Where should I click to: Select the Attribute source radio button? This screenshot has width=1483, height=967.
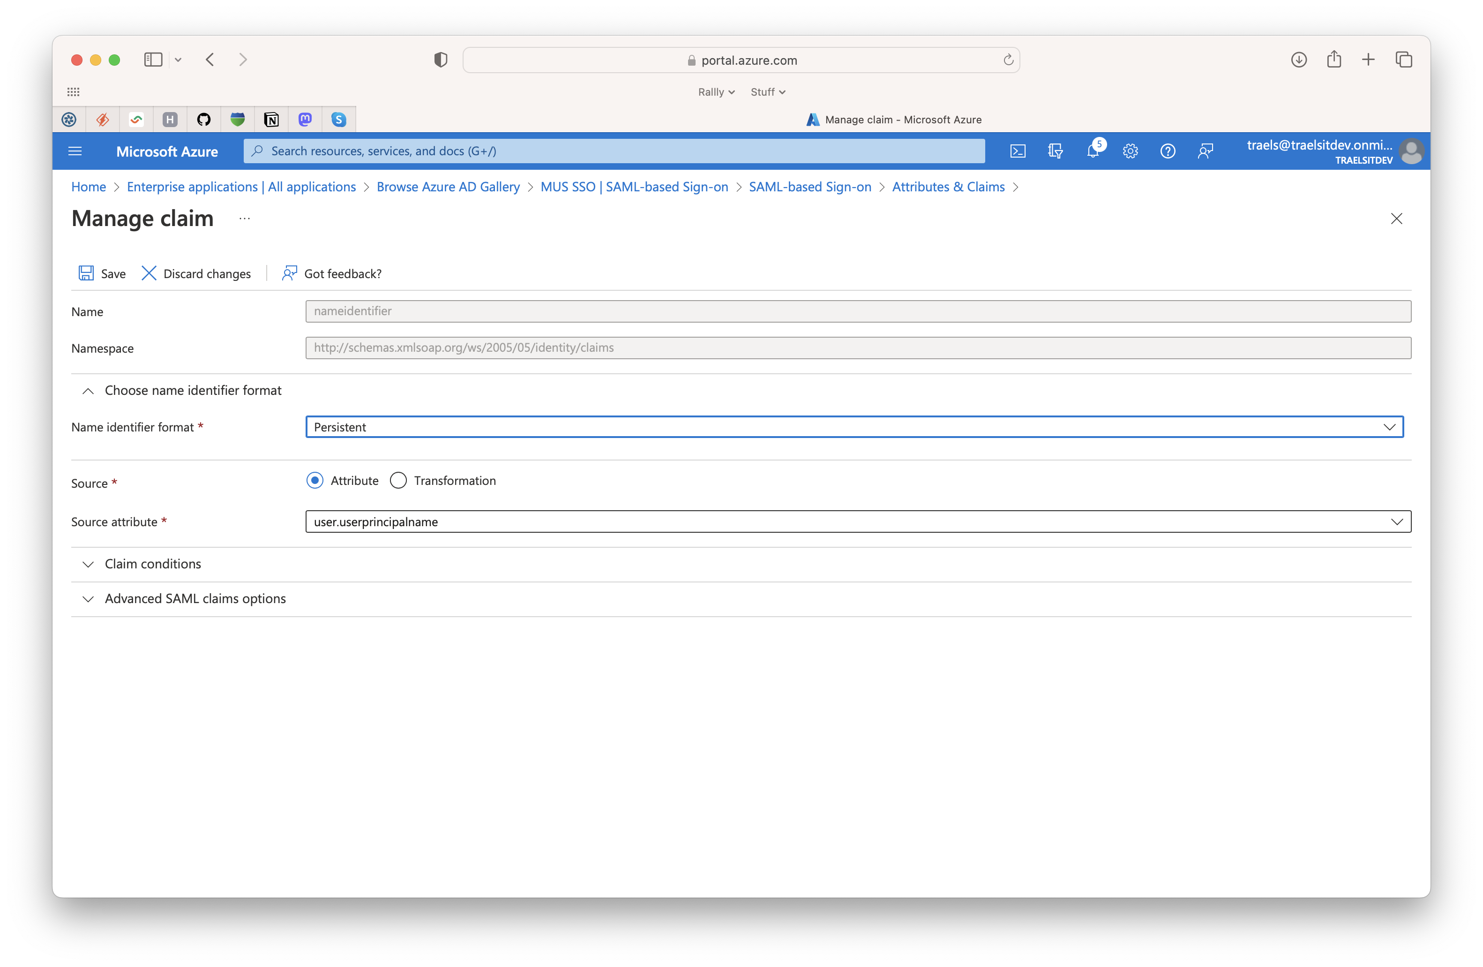pyautogui.click(x=315, y=480)
